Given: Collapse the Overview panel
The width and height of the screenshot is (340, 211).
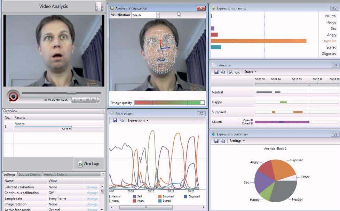Looking at the screenshot, I should tap(103, 111).
